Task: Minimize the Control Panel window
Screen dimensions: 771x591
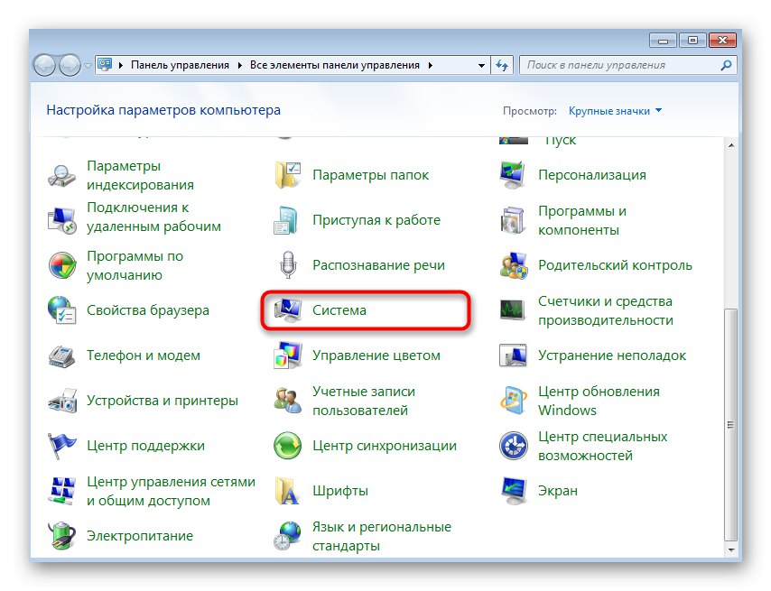Action: pos(663,41)
